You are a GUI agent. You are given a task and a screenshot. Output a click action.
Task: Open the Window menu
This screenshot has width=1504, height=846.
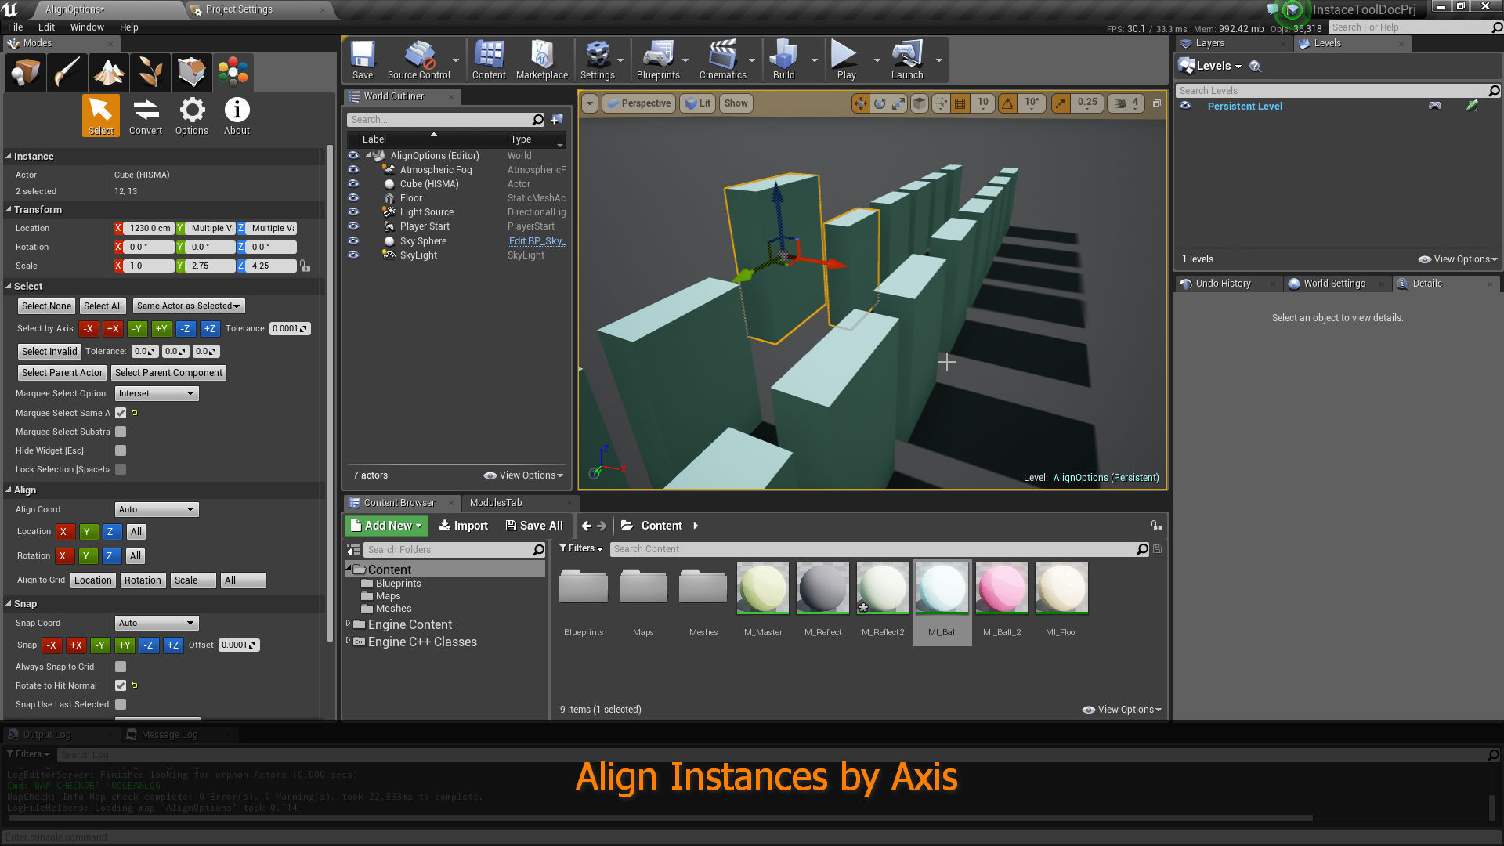pos(87,27)
